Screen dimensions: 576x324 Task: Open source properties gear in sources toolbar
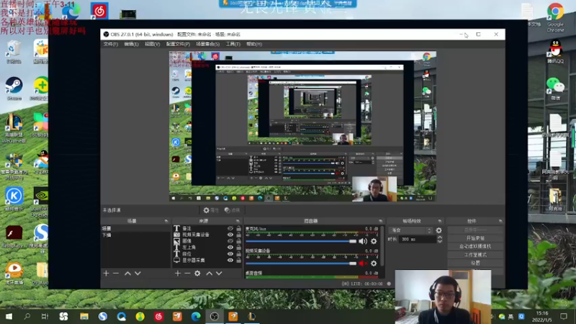point(197,274)
